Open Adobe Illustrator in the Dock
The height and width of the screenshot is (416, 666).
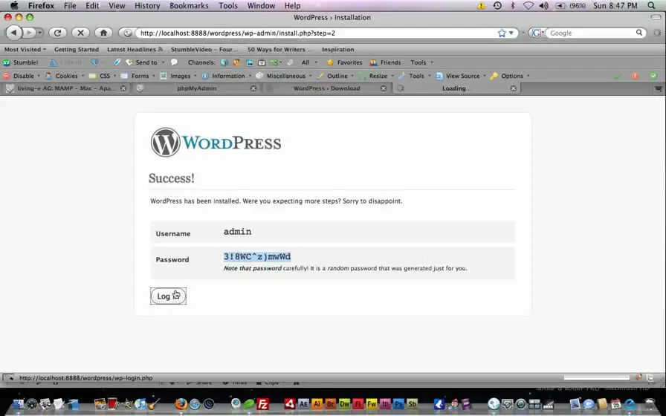317,403
